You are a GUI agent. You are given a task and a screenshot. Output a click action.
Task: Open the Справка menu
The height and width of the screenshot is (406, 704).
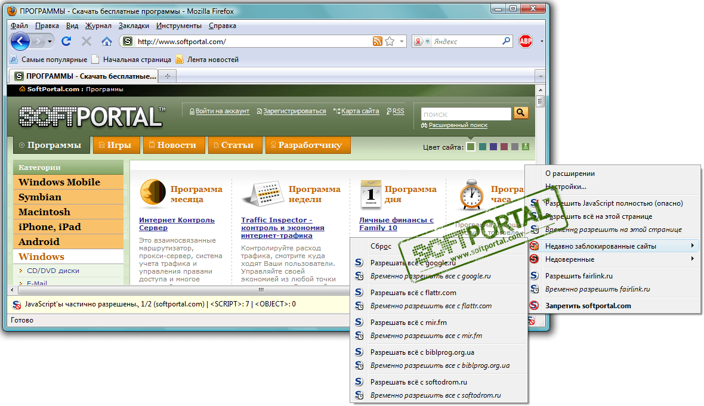point(223,26)
